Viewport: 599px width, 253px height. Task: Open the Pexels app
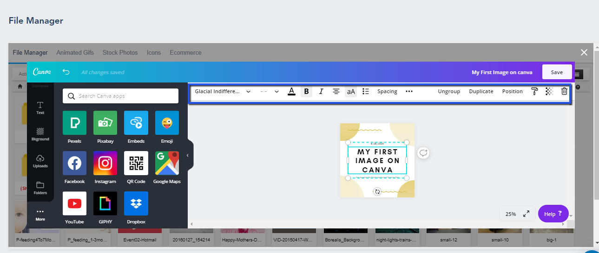(x=74, y=127)
